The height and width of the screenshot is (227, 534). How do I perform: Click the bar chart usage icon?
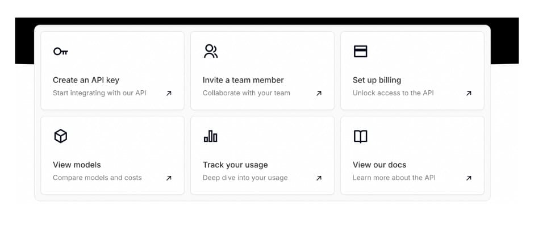click(x=210, y=136)
